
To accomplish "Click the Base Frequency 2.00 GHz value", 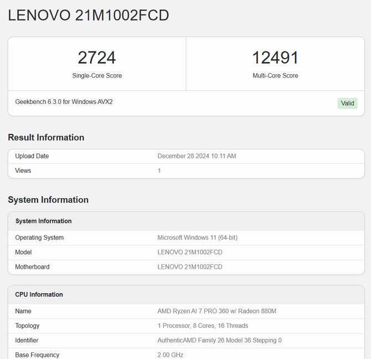I will pos(171,355).
